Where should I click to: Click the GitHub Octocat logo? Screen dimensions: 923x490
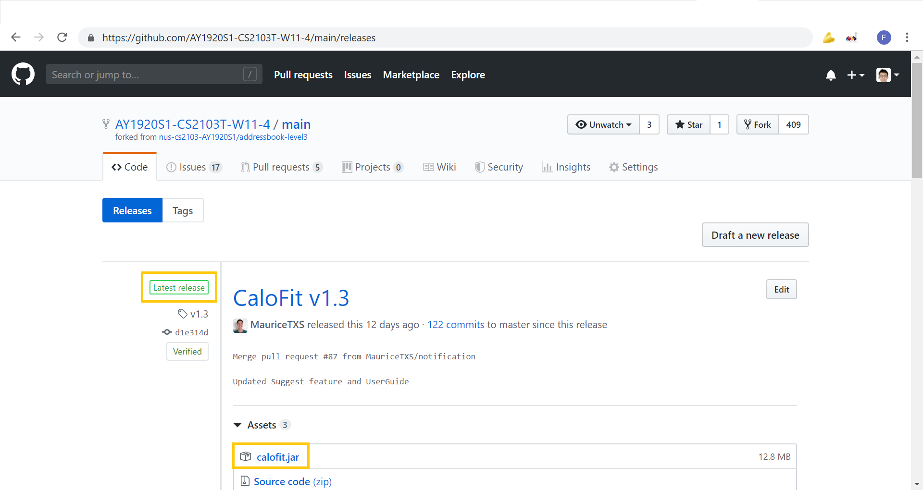[x=23, y=74]
